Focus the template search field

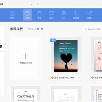pyautogui.click(x=92, y=29)
